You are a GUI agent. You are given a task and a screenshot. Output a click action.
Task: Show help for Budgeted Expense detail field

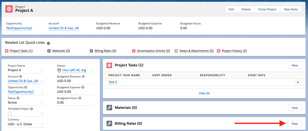click(83, 87)
